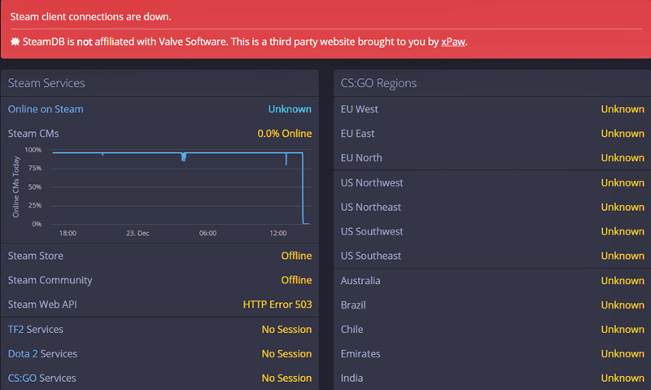Click the sharp drop at the chart's right edge
Screen dimensions: 651x390
tap(303, 187)
